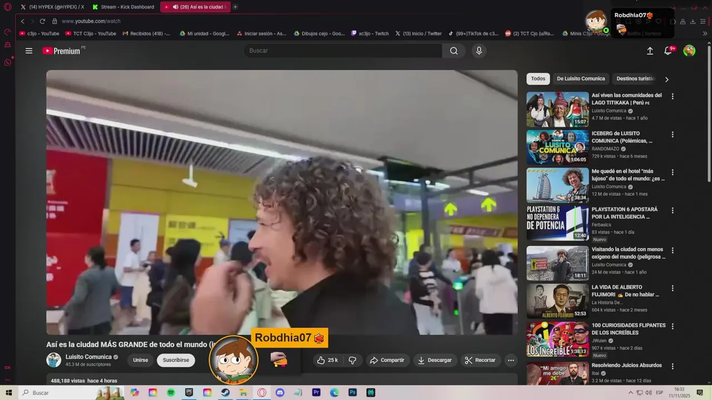Screen dimensions: 712x400
Task: Open options for hotel más lujoso video
Action: coord(673,172)
